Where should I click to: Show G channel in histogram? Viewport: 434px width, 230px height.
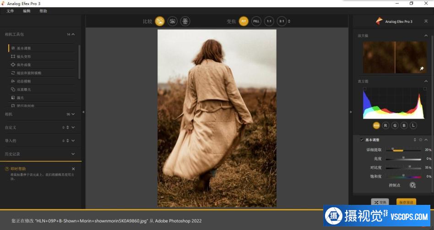pyautogui.click(x=395, y=125)
